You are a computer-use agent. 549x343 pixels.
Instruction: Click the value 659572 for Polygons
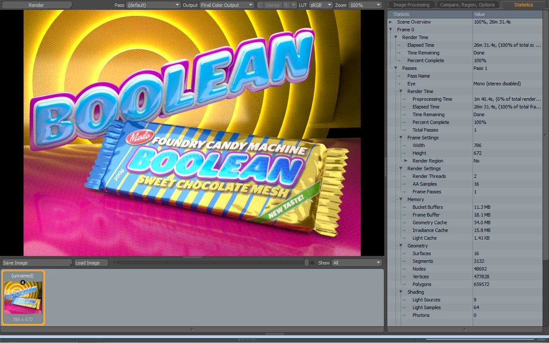click(482, 284)
